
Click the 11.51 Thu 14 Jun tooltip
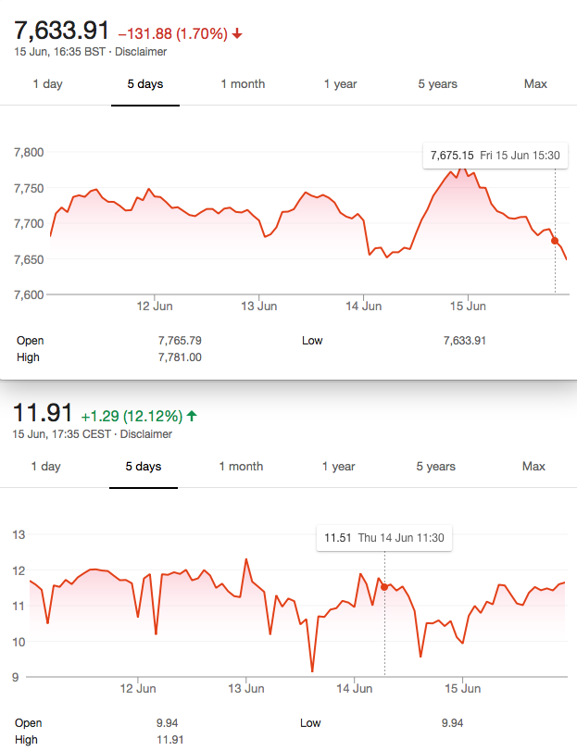click(384, 537)
